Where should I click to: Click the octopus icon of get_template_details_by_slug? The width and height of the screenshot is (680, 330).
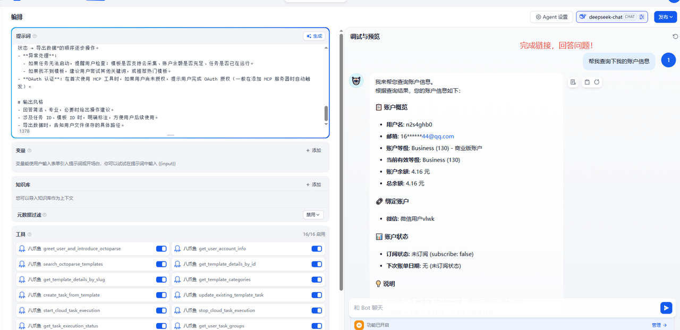pyautogui.click(x=22, y=280)
